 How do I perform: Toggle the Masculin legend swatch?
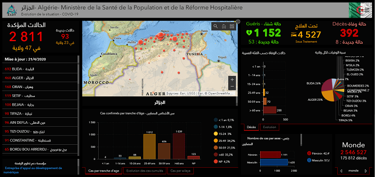[309, 160]
